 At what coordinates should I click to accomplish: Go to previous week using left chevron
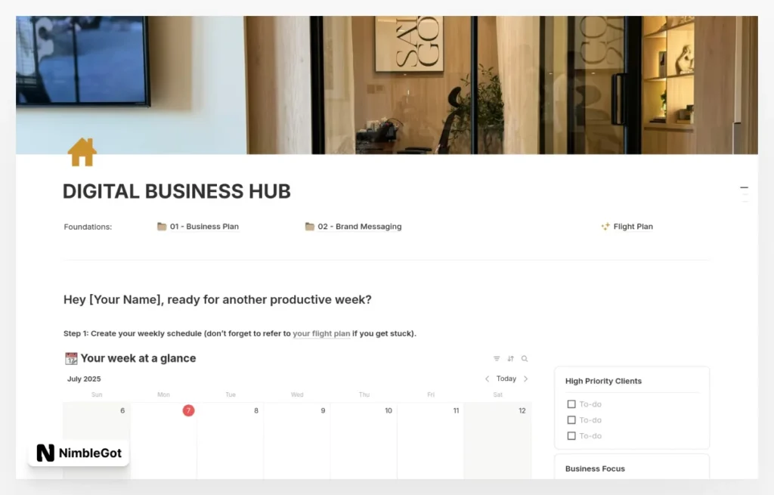[488, 378]
